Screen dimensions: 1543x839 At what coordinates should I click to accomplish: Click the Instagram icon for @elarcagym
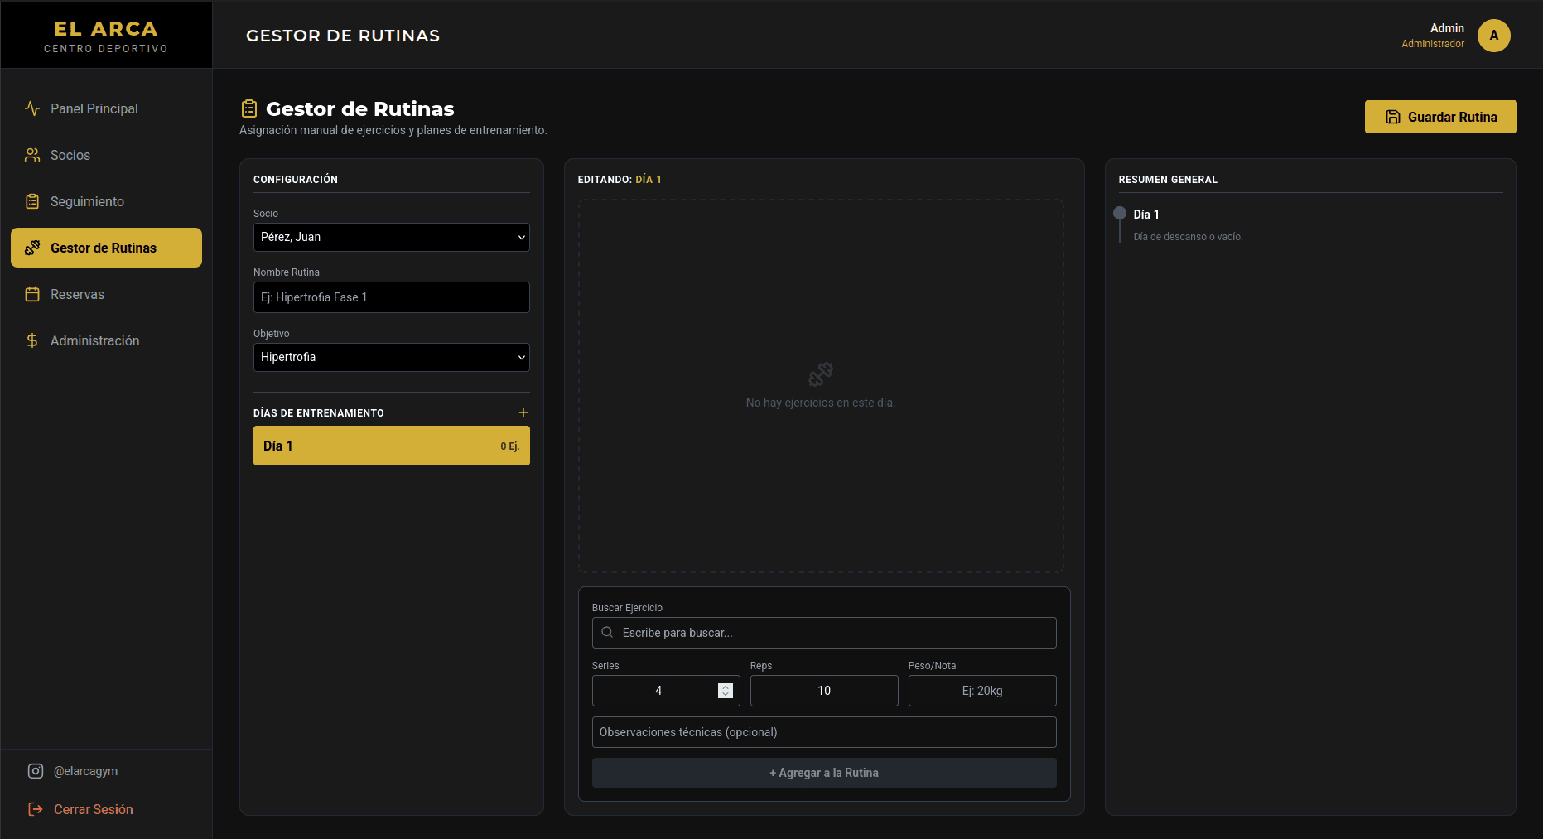click(x=36, y=771)
